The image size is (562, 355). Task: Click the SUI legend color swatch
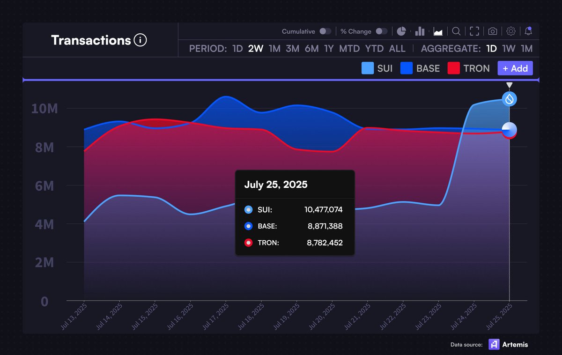[368, 68]
